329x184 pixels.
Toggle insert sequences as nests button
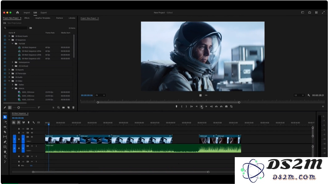click(x=13, y=122)
